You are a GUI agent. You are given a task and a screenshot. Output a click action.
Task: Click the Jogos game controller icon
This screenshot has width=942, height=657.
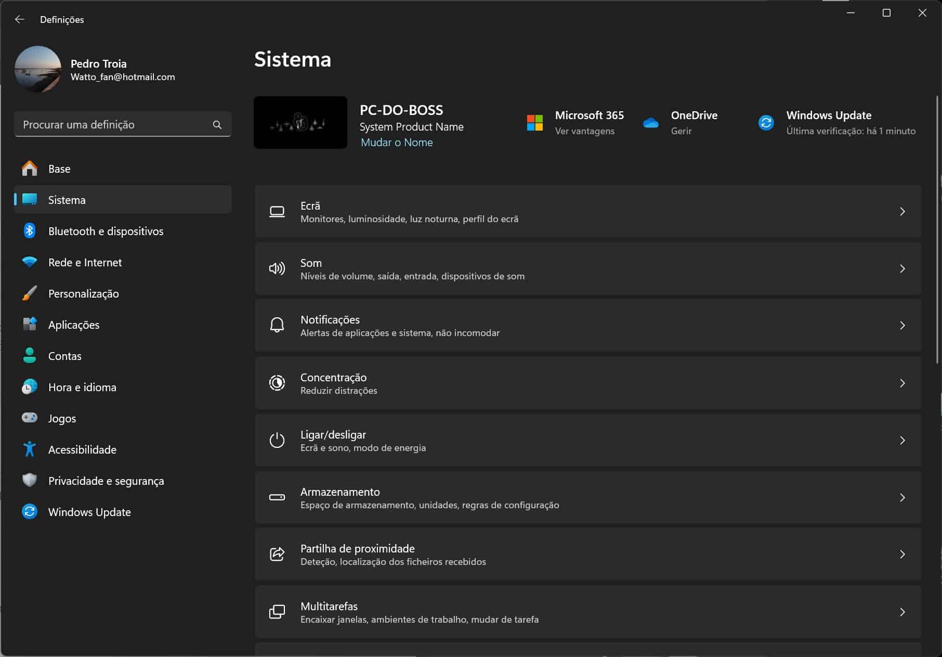[30, 418]
